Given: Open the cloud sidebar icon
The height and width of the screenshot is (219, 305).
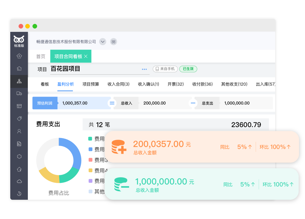Looking at the screenshot, I should (x=19, y=182).
